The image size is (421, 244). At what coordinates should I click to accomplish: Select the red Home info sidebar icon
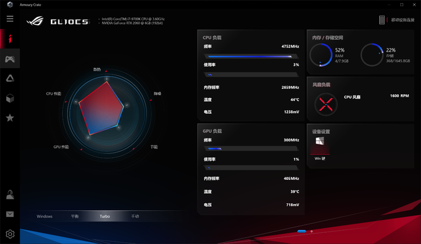[x=10, y=39]
